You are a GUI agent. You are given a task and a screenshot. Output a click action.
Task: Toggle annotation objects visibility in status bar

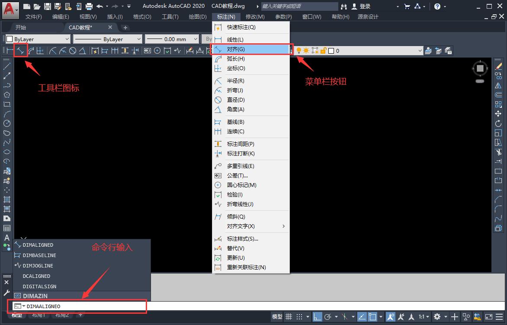tap(391, 317)
